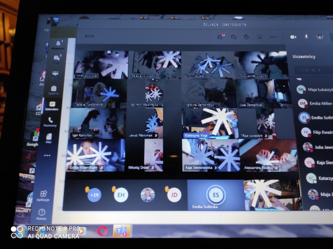Select Maja Łukaszyk video tile
Image resolution: width=333 pixels, height=249 pixels.
pyautogui.click(x=267, y=123)
